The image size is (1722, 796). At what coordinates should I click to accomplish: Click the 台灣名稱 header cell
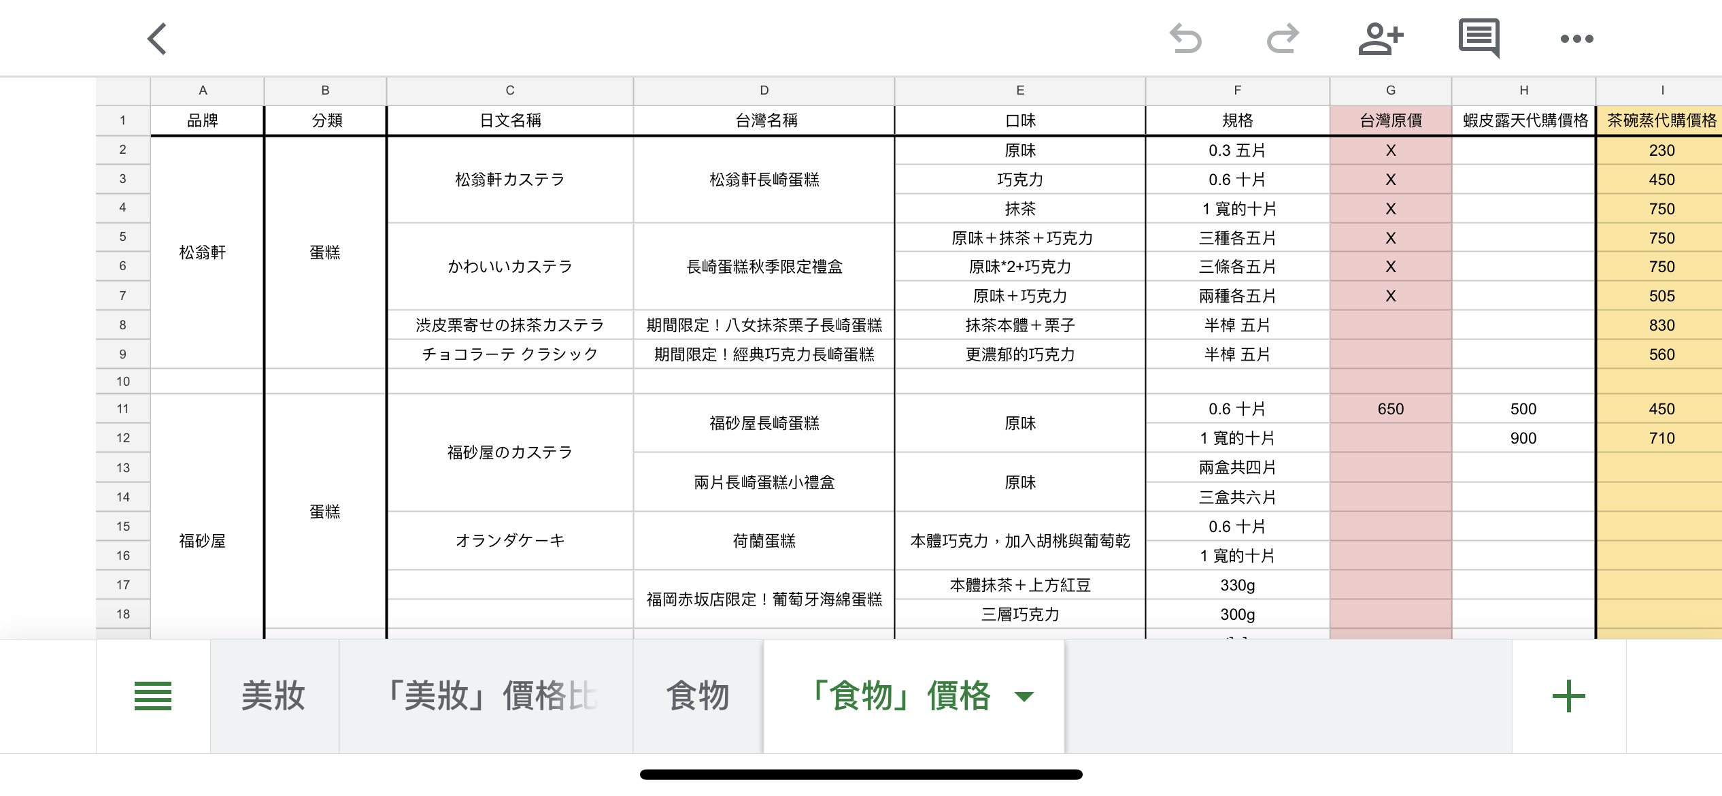pos(764,120)
